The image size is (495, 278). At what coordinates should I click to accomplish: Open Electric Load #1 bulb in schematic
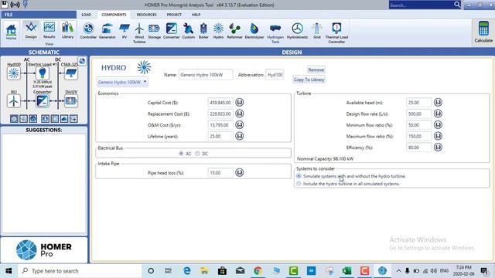43,73
